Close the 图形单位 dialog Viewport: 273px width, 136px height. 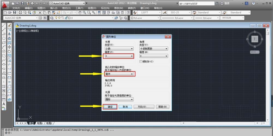[x=168, y=37]
